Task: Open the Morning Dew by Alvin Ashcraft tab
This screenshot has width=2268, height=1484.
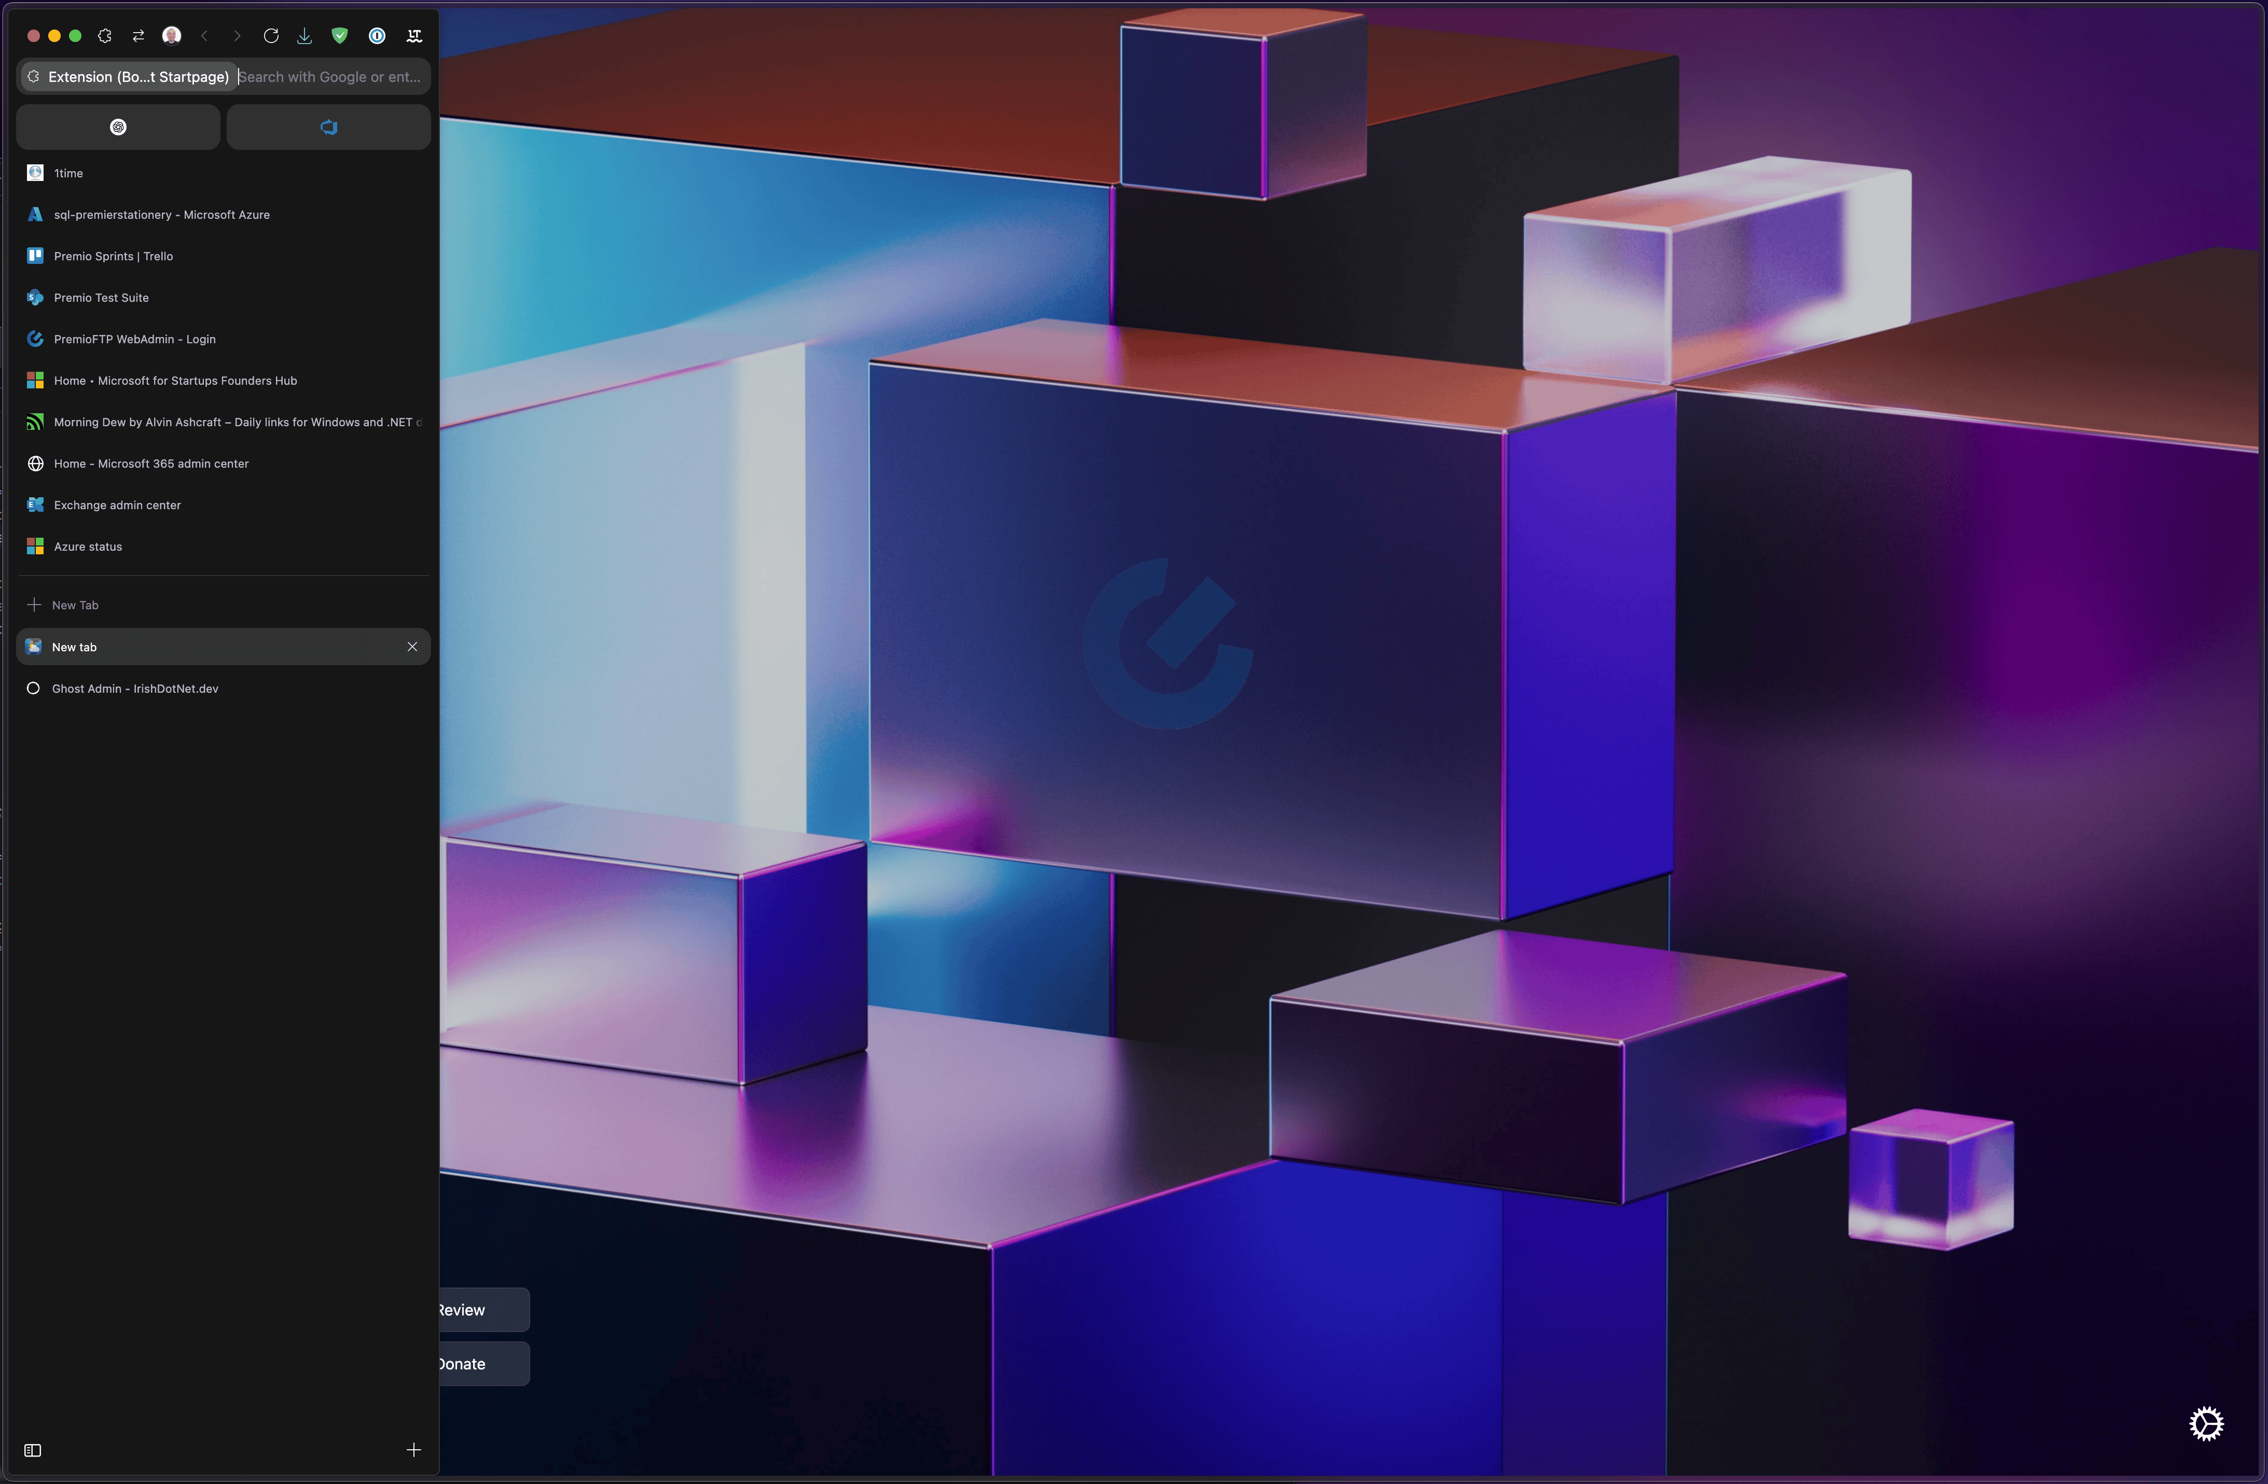Action: point(224,421)
